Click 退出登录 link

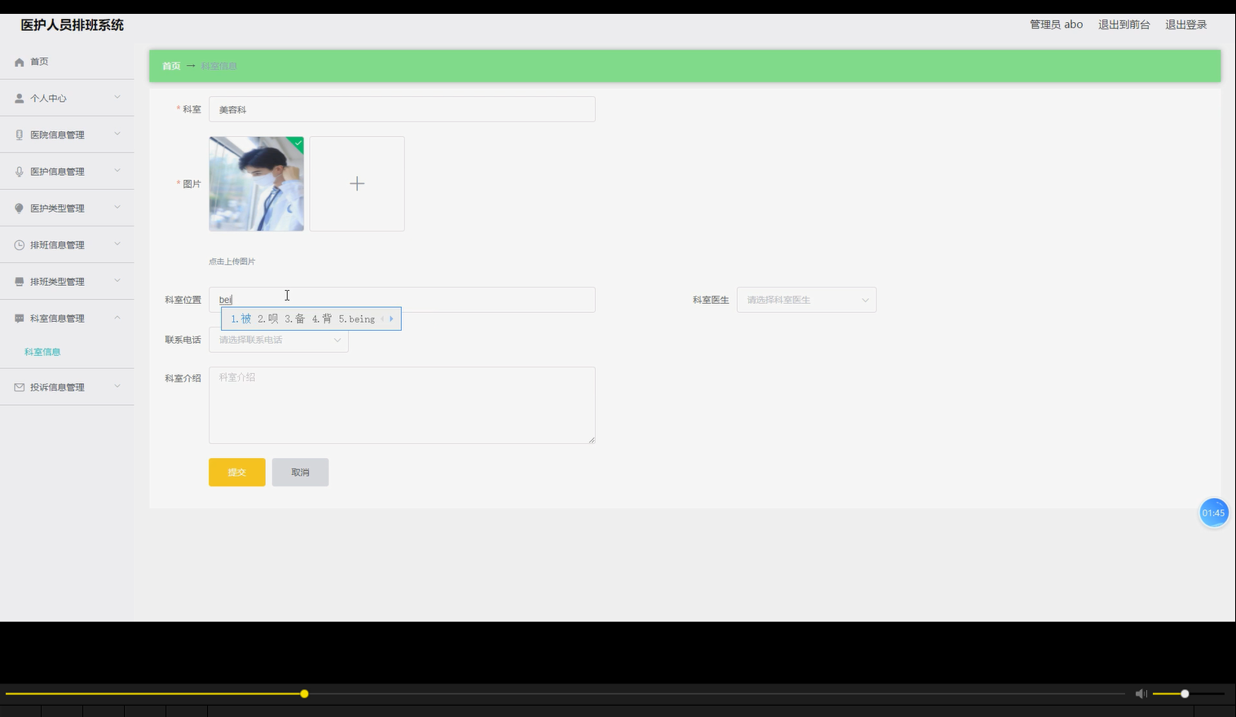[x=1185, y=24]
